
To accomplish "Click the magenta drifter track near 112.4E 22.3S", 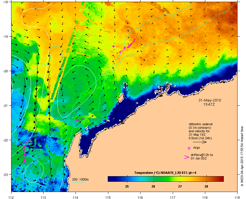I will point(26,152).
